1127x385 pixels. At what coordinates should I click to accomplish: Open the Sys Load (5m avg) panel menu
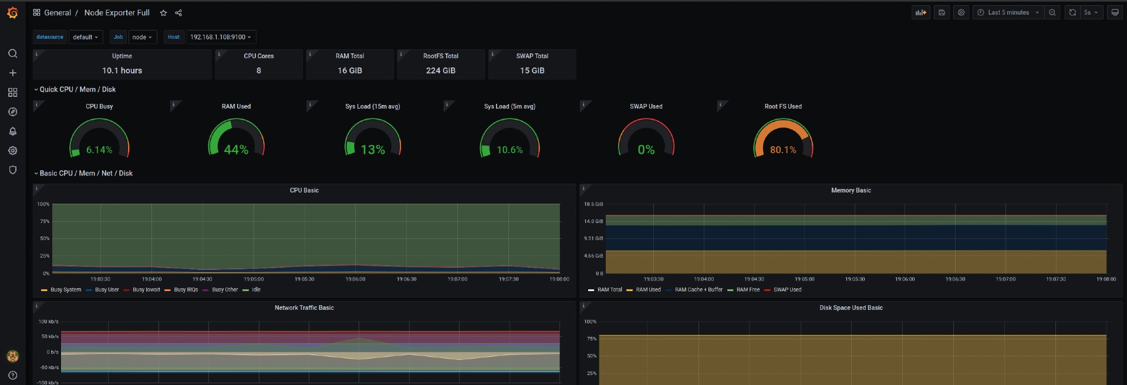tap(509, 107)
